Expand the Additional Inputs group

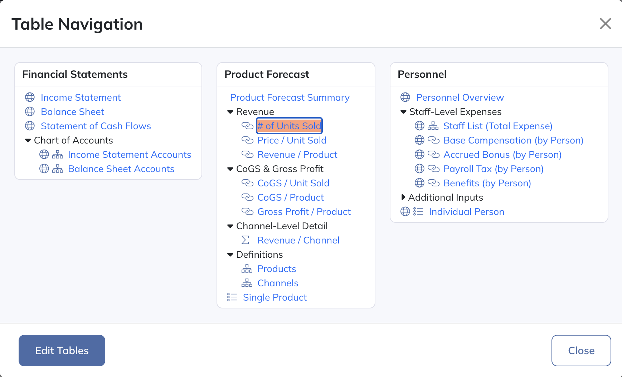(403, 197)
